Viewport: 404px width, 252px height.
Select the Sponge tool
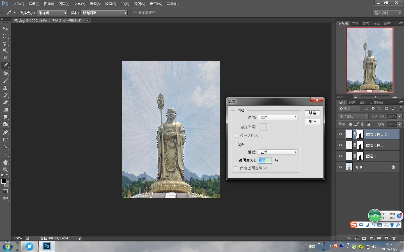(5, 124)
